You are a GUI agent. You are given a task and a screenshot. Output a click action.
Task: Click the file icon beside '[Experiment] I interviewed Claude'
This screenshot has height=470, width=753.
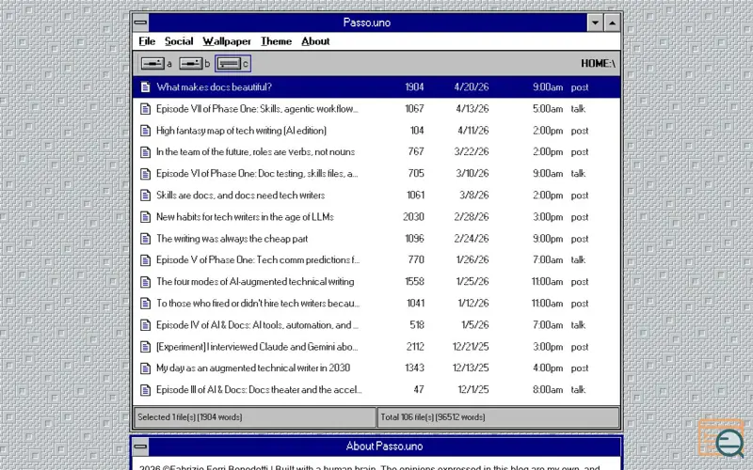tap(145, 347)
